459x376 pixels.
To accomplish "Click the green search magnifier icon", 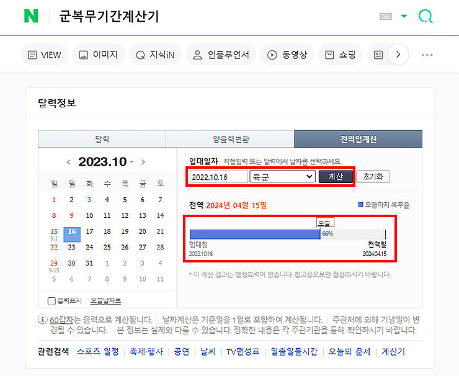I will coord(426,16).
